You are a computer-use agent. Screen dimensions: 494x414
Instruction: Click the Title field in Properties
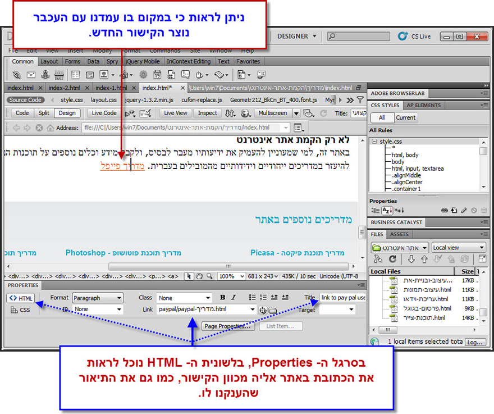pos(342,297)
